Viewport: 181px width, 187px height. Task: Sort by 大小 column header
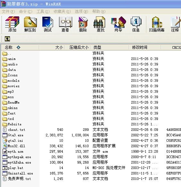point(52,47)
